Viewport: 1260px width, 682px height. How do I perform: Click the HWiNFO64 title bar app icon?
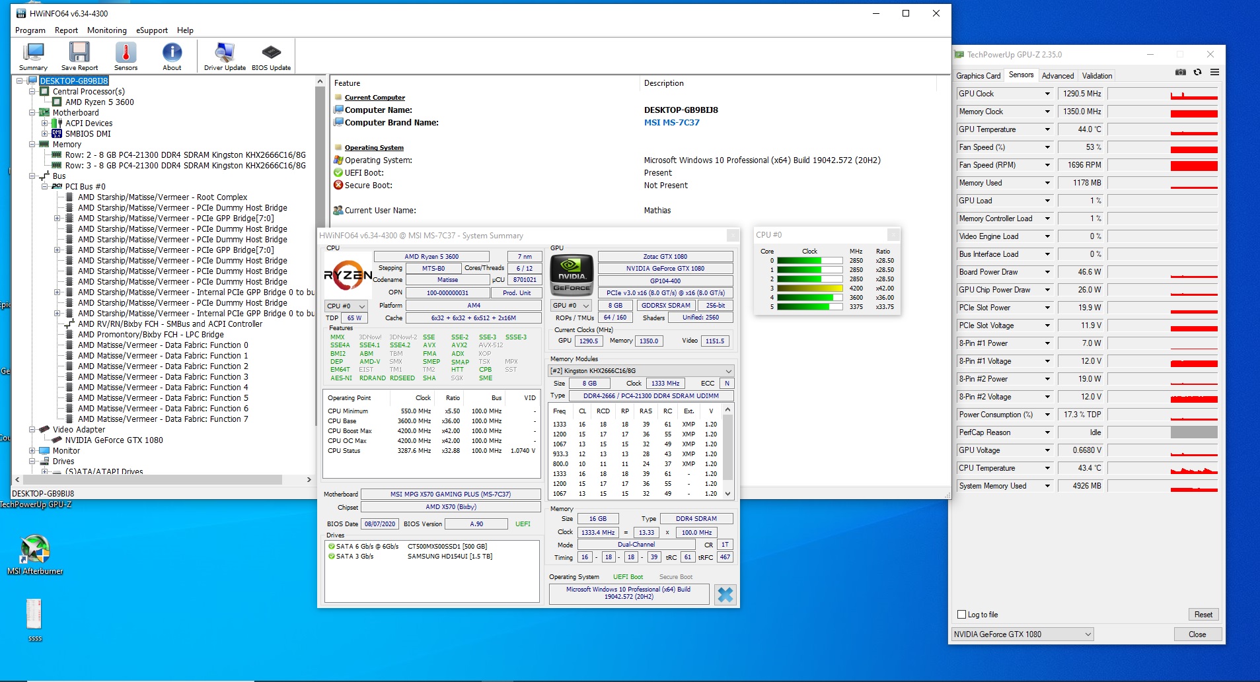pyautogui.click(x=21, y=13)
